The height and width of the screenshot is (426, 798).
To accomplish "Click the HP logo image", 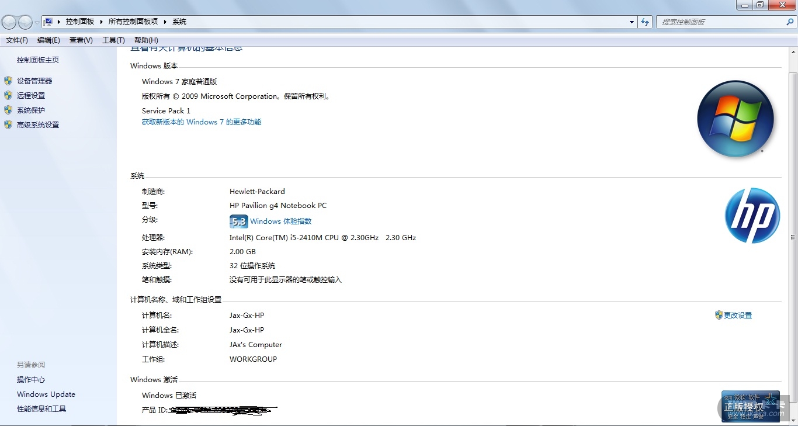I will [x=752, y=216].
